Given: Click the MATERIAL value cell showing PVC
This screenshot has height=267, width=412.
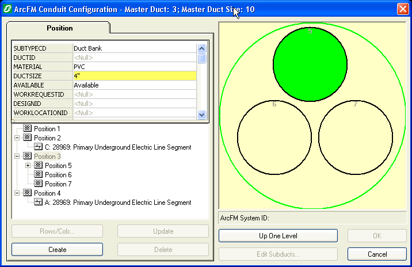Looking at the screenshot, I should [x=134, y=67].
